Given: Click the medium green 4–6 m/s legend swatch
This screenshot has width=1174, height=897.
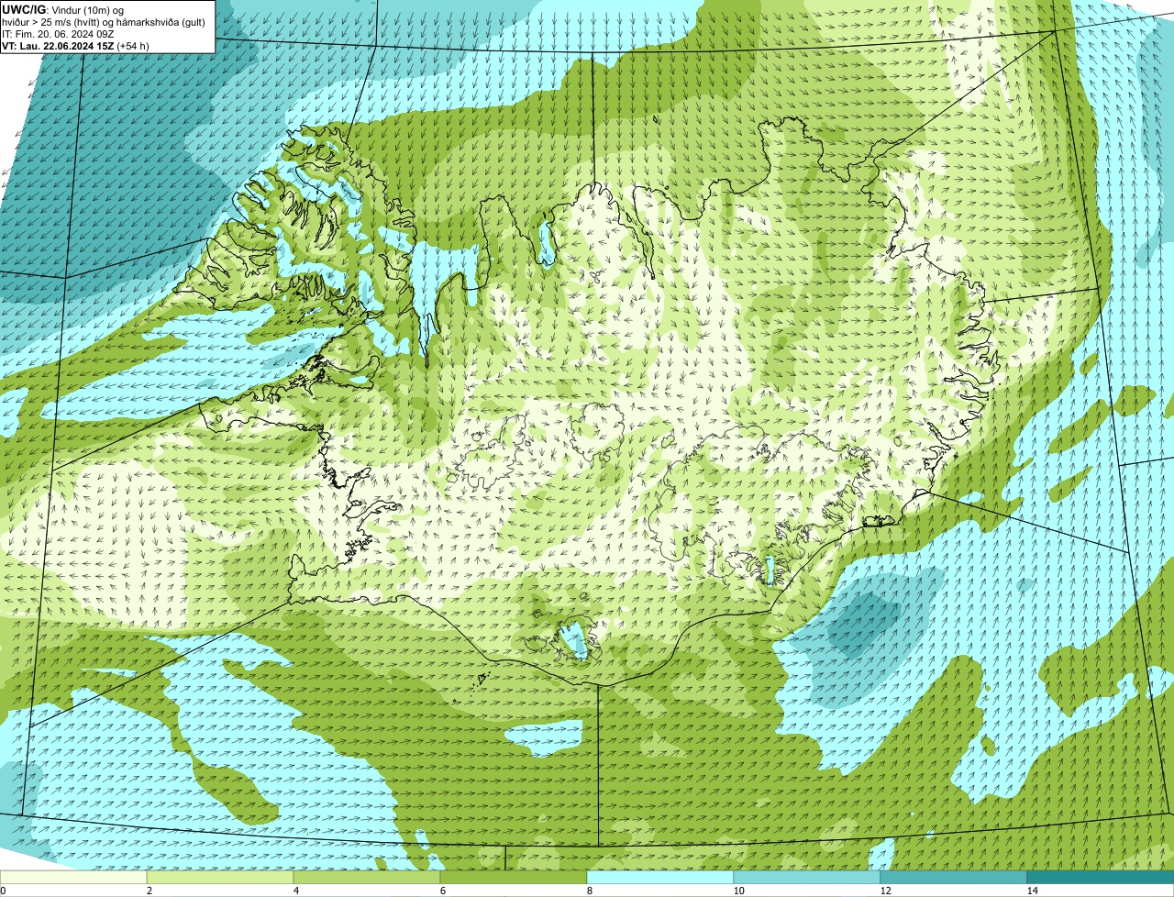Looking at the screenshot, I should click(x=368, y=877).
